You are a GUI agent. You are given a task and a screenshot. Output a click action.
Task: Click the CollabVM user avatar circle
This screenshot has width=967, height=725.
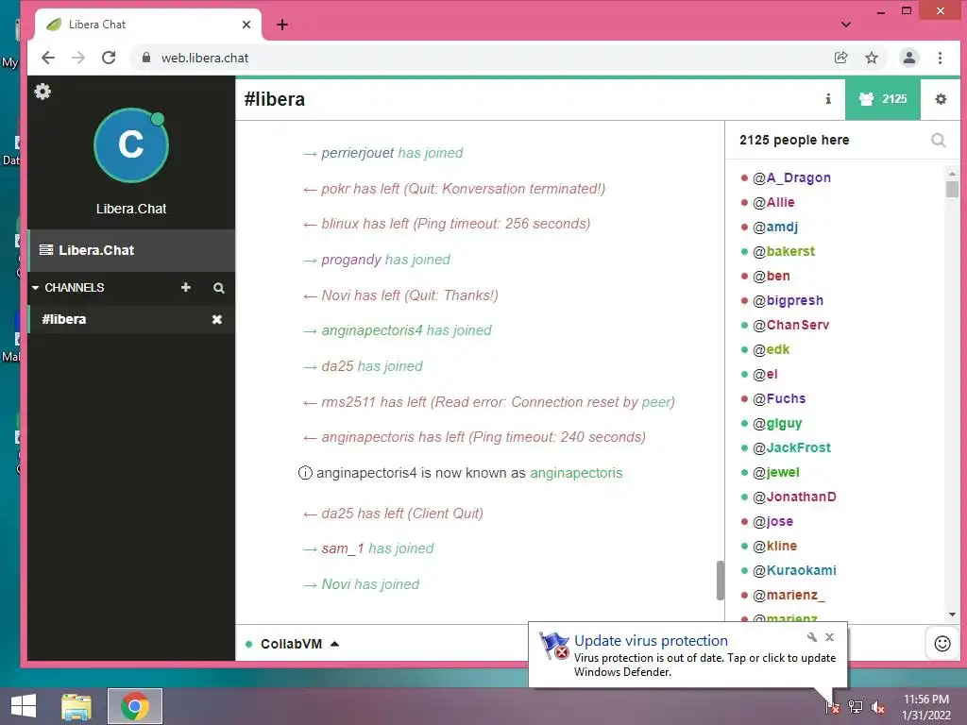tap(130, 145)
